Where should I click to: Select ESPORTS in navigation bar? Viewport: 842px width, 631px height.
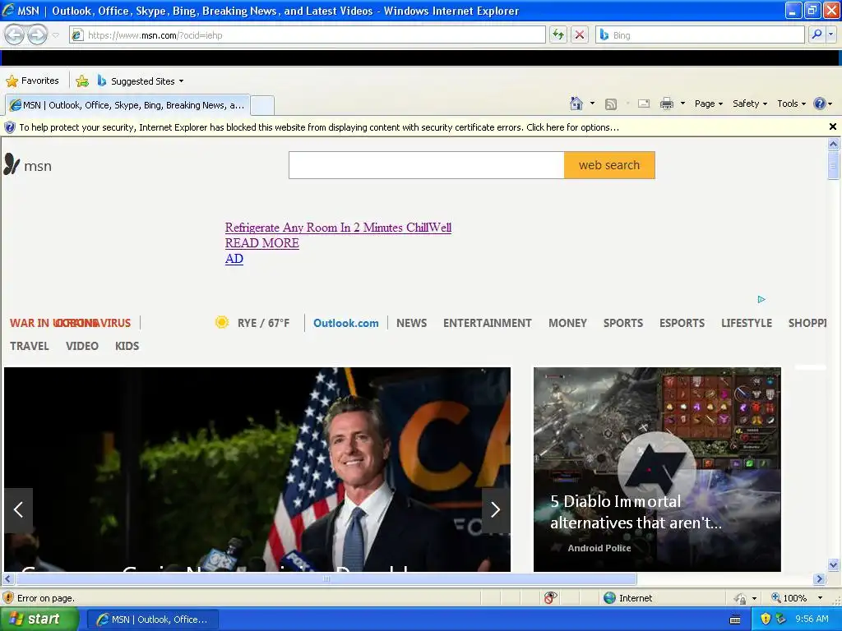pyautogui.click(x=682, y=323)
